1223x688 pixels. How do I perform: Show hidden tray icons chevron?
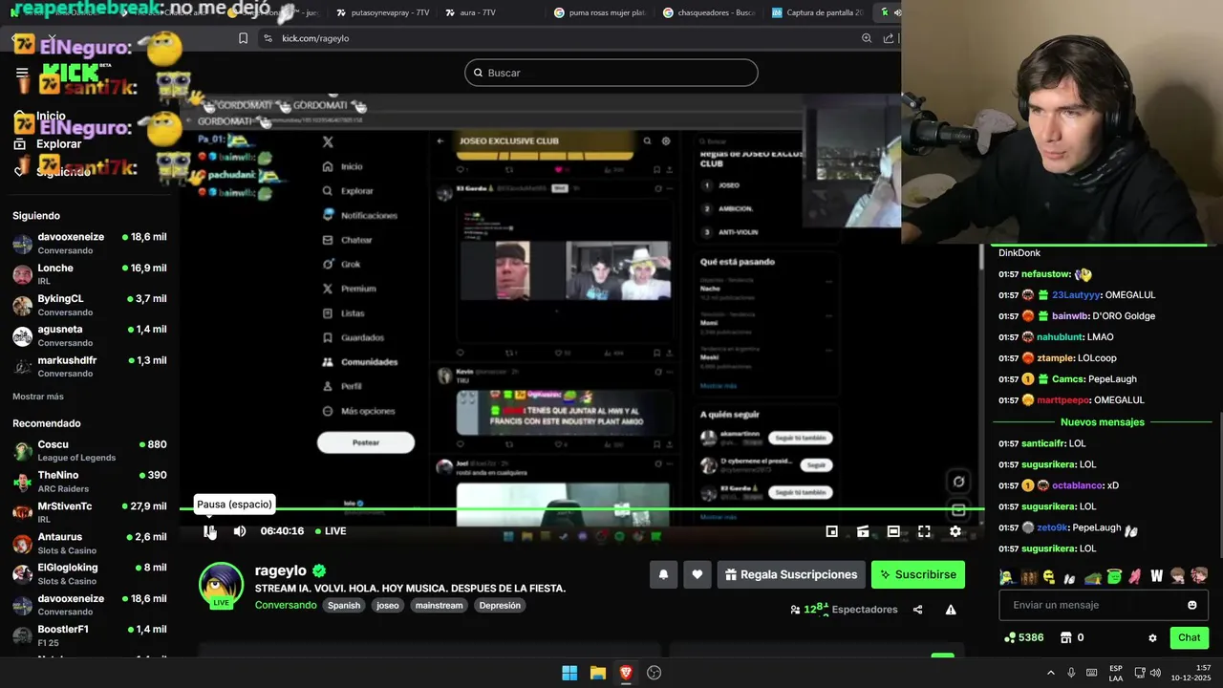(x=1051, y=673)
